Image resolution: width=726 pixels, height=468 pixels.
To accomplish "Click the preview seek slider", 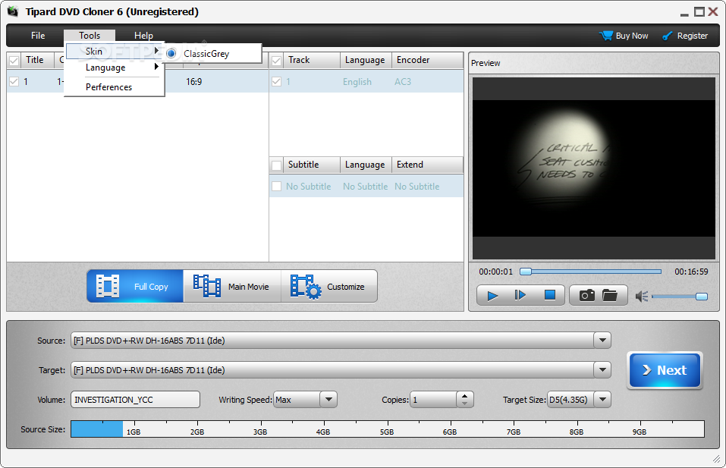I will [590, 272].
